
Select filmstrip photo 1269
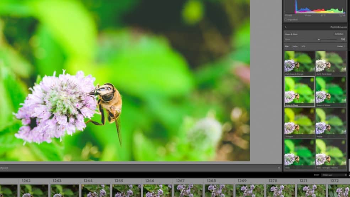(249, 191)
